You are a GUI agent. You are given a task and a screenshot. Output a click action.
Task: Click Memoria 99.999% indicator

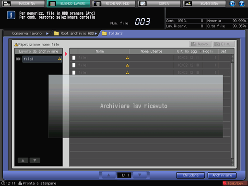(x=226, y=21)
